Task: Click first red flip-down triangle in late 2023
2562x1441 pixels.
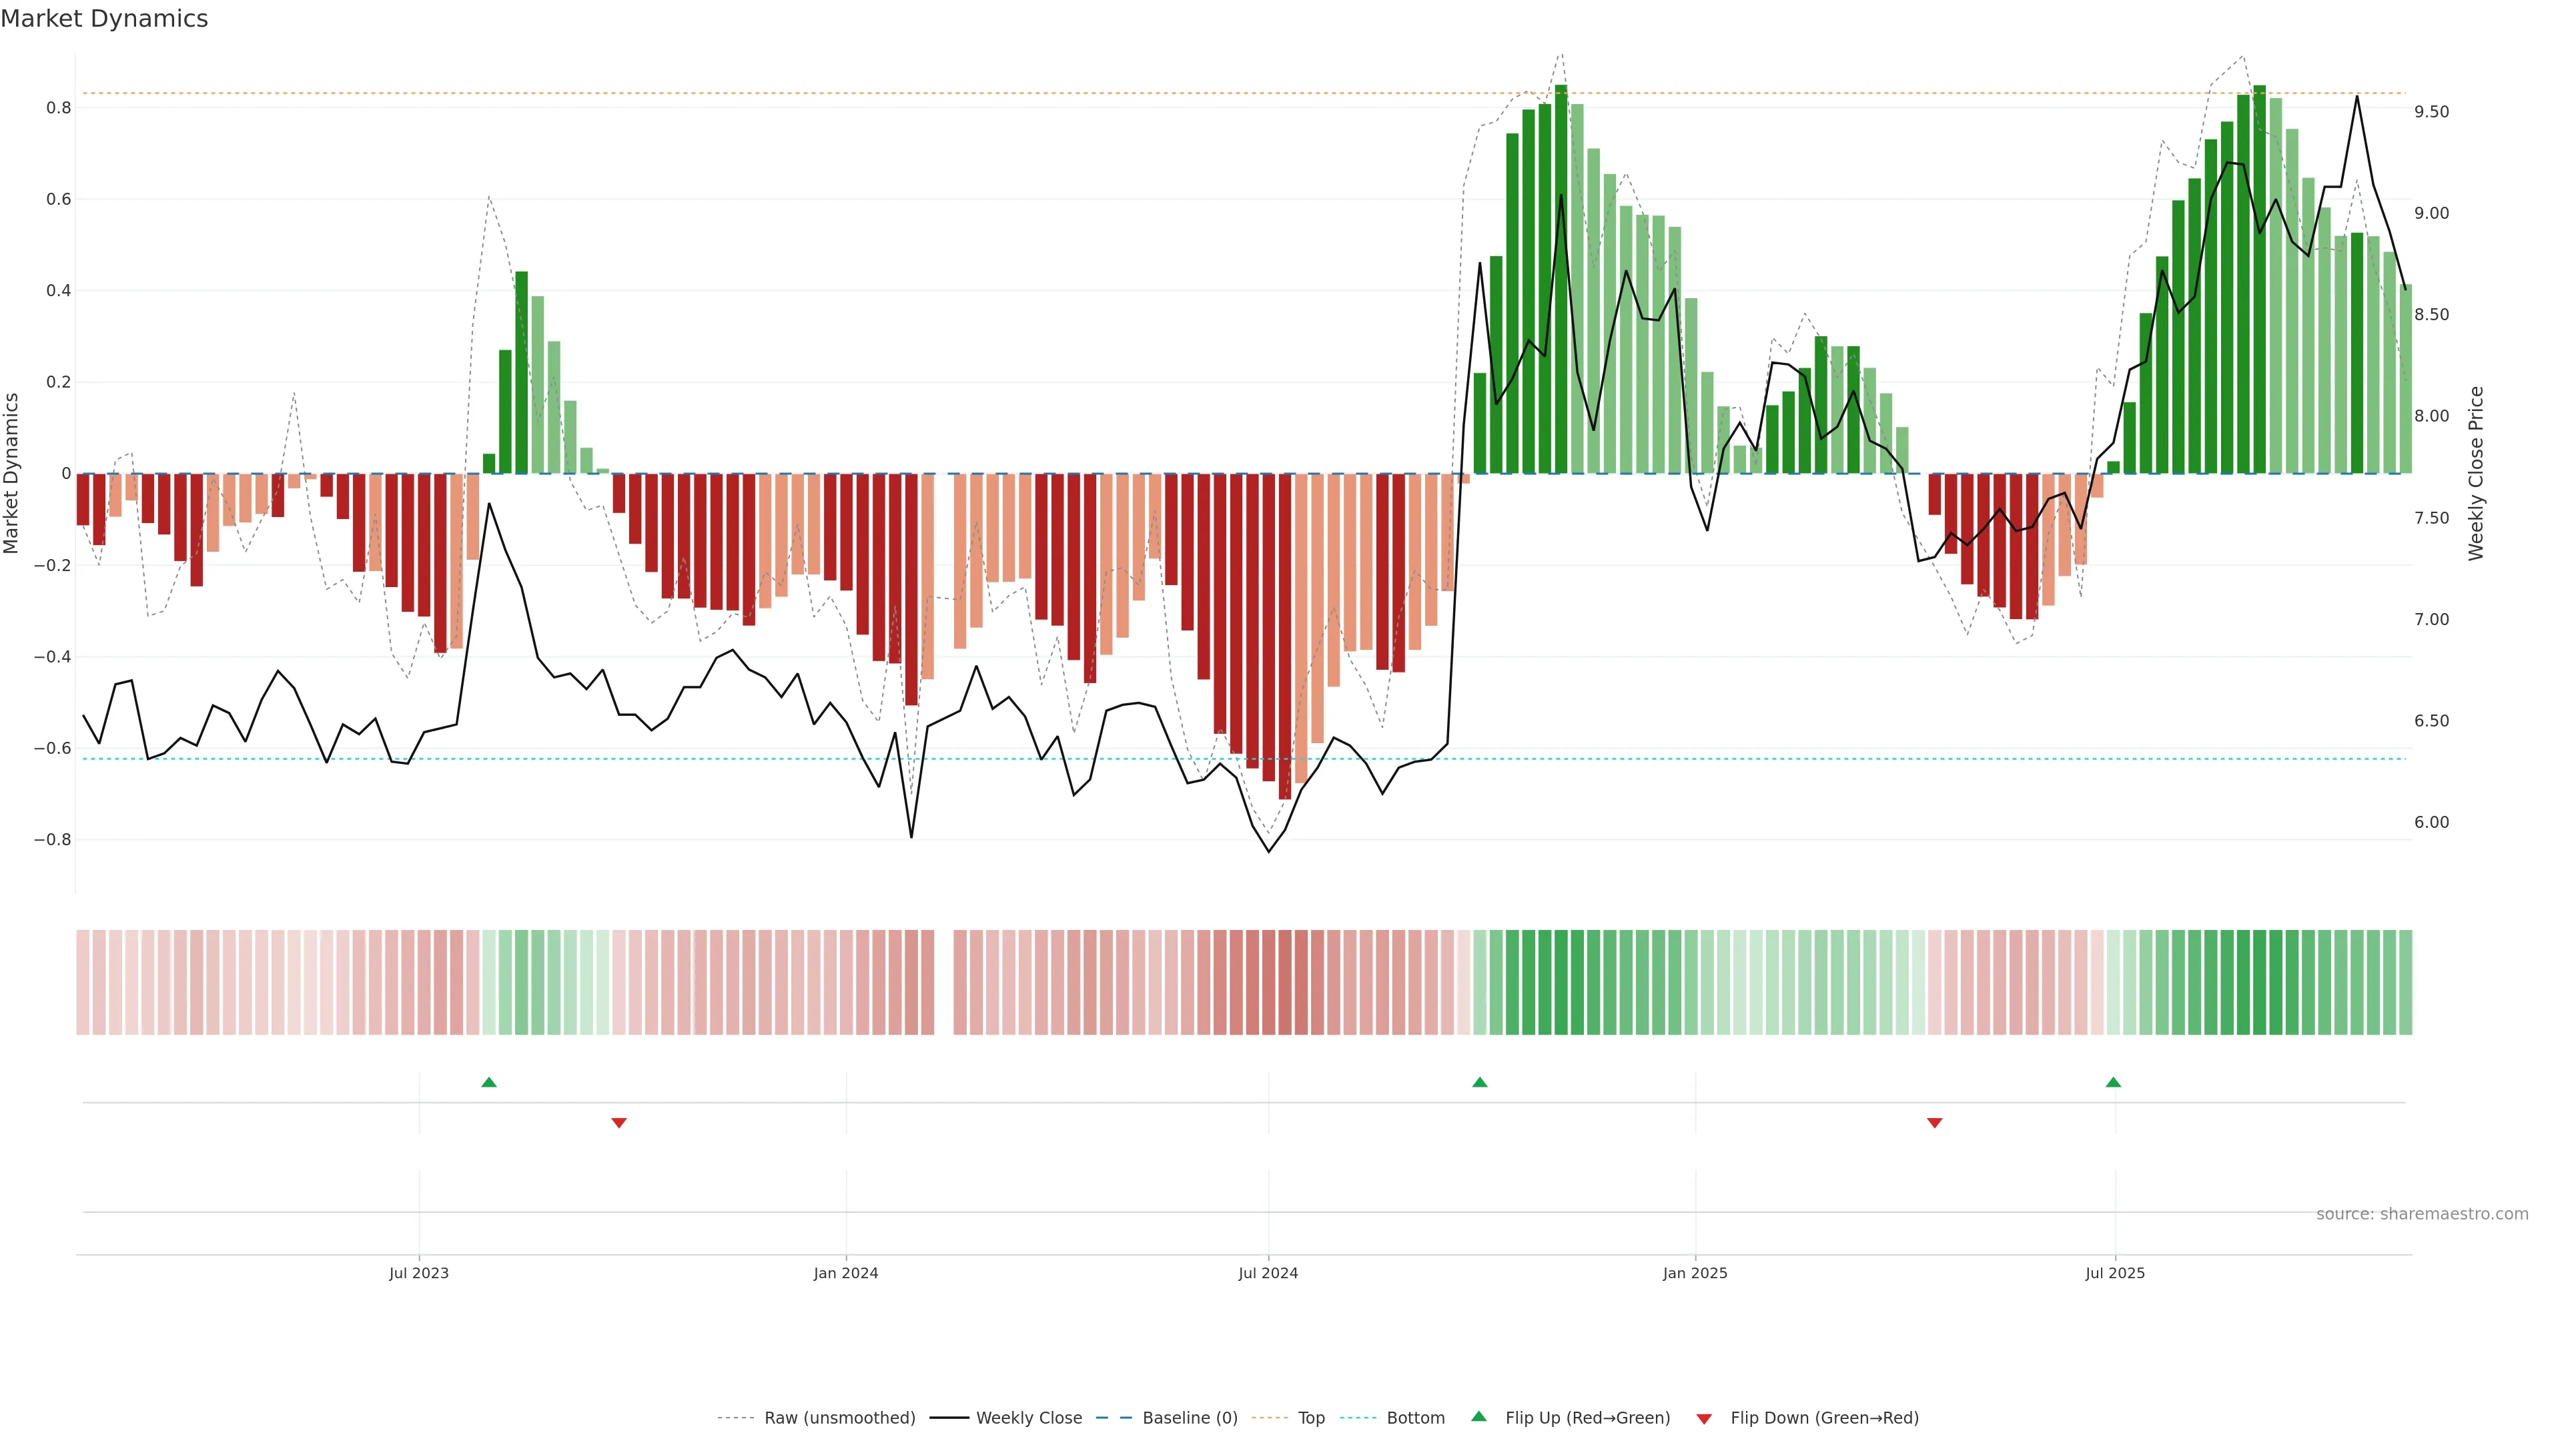Action: point(618,1123)
